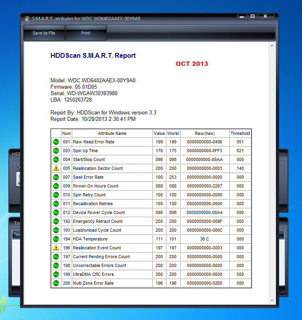The width and height of the screenshot is (302, 320).
Task: Click raw value 0000000000-08A4 for Device Power Cycle
Action: point(205,212)
